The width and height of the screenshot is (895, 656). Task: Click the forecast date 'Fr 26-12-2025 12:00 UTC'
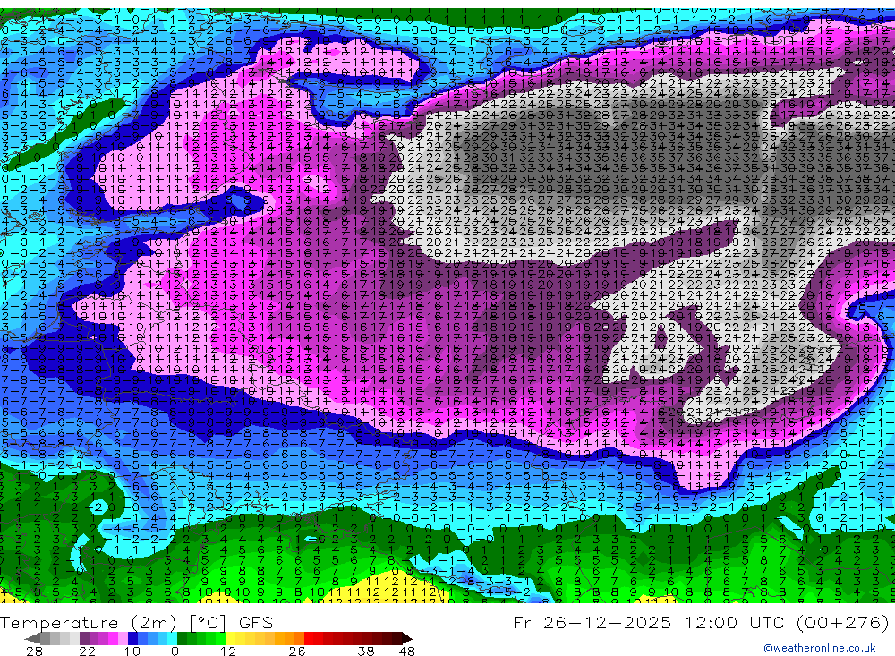(x=650, y=622)
